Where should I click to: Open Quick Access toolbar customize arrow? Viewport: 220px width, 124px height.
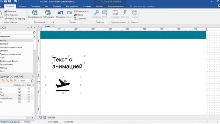(x=19, y=1)
